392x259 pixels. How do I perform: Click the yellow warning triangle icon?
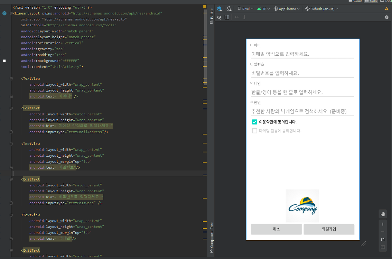(x=386, y=9)
